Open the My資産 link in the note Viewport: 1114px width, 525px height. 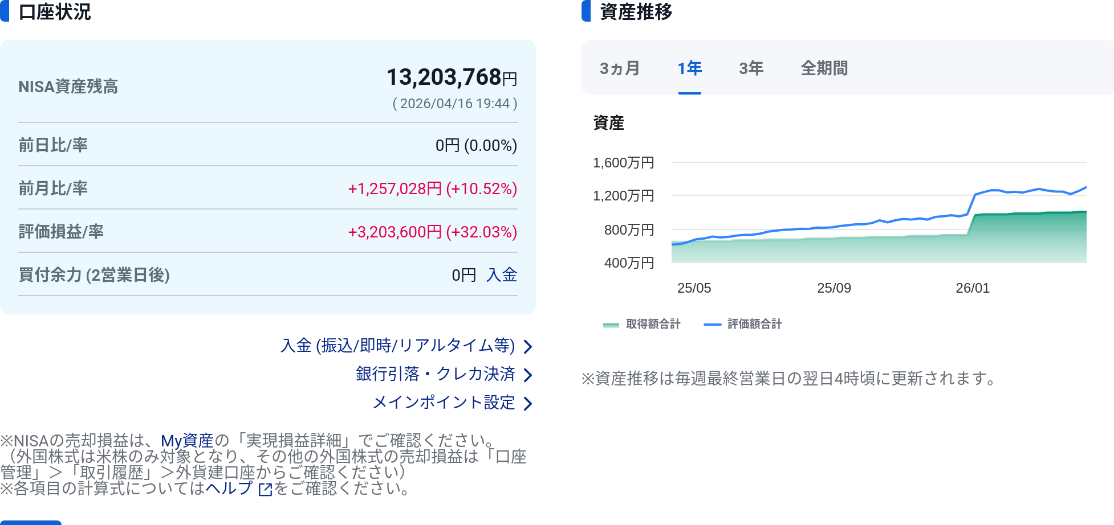[x=187, y=440]
